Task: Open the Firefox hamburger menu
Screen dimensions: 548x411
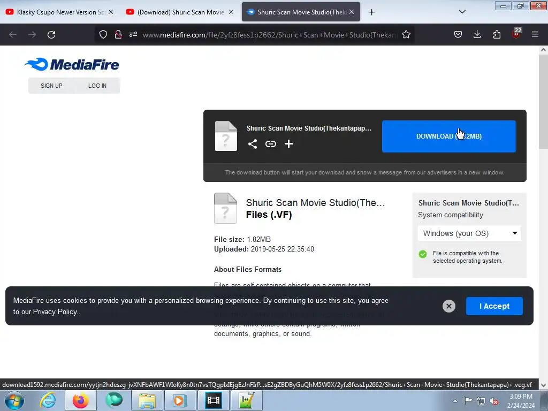Action: pyautogui.click(x=535, y=34)
